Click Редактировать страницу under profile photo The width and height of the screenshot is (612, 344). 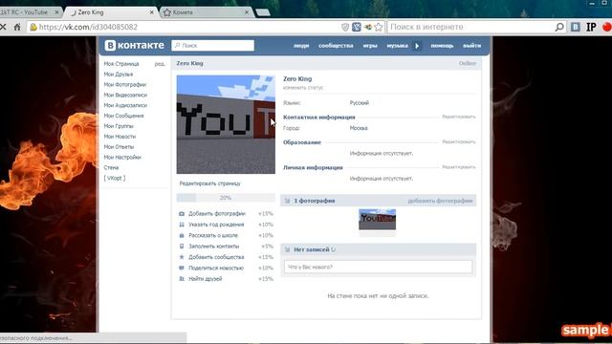[x=210, y=183]
